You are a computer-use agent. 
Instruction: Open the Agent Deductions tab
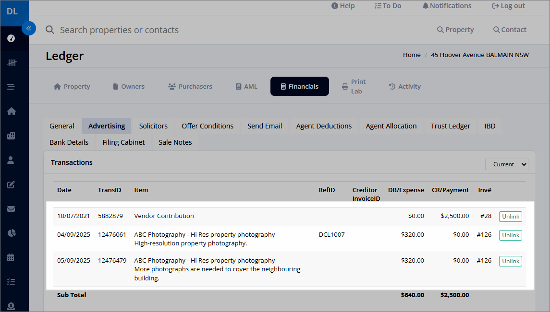click(324, 126)
